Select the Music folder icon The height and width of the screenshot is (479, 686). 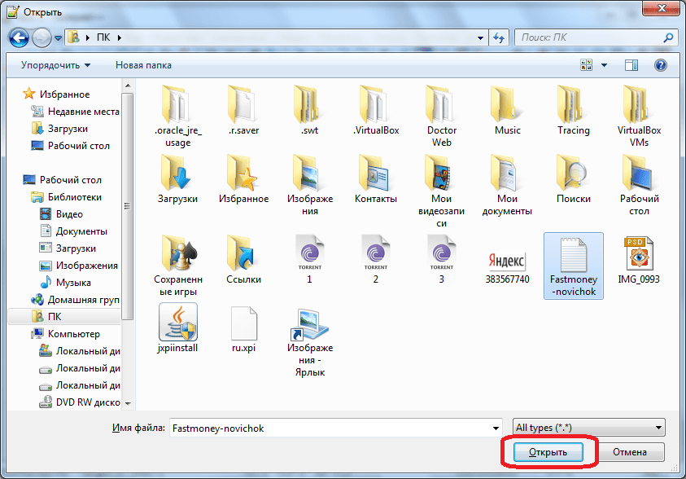(x=507, y=103)
